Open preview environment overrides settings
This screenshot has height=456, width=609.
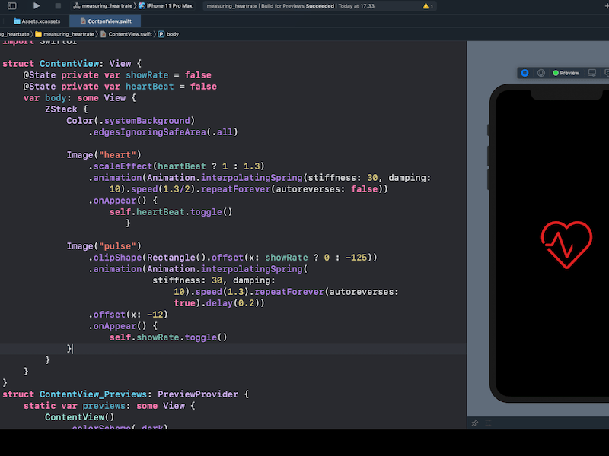tap(489, 423)
